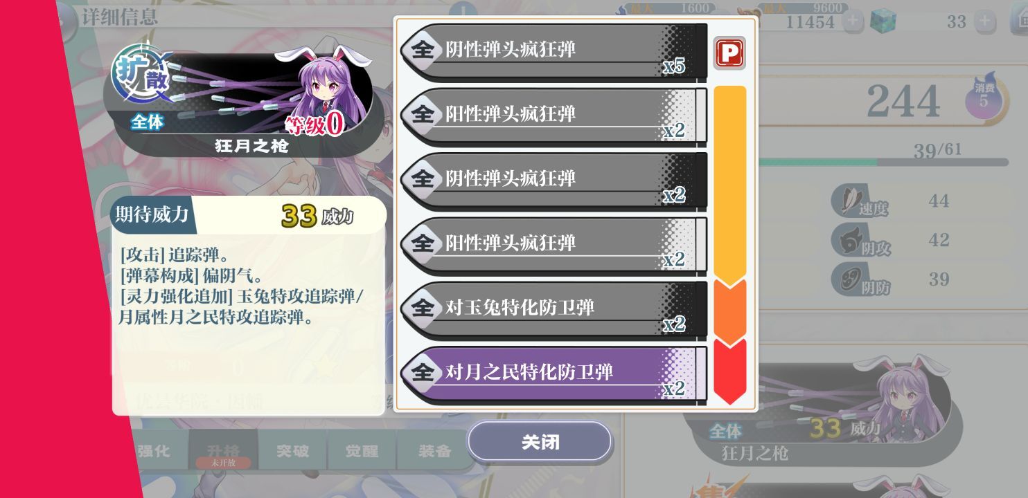Open the 突破 tab
1028x498 pixels.
pos(292,451)
